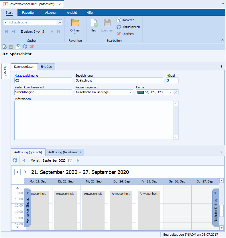Screen dimensions: 226x238
Task: Clear the Farbe color value
Action: coord(176,92)
